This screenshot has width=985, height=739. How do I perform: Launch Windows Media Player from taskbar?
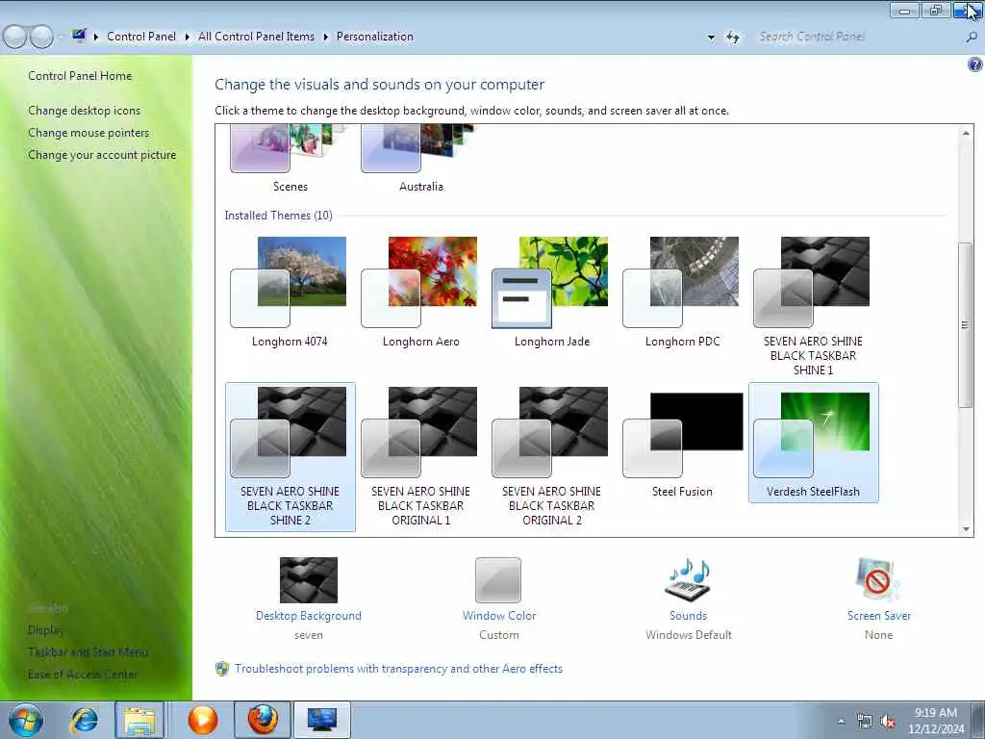202,720
